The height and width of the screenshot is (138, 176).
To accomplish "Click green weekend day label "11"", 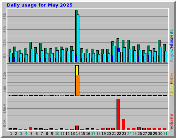I will point(62,134).
